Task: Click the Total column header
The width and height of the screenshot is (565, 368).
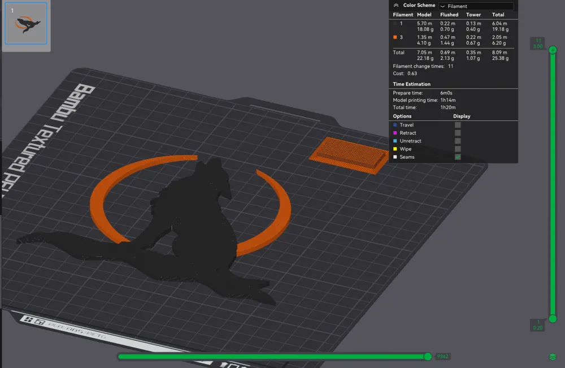Action: tap(498, 15)
